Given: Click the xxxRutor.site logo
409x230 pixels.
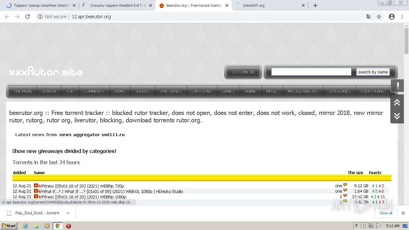Looking at the screenshot, I should (x=46, y=72).
